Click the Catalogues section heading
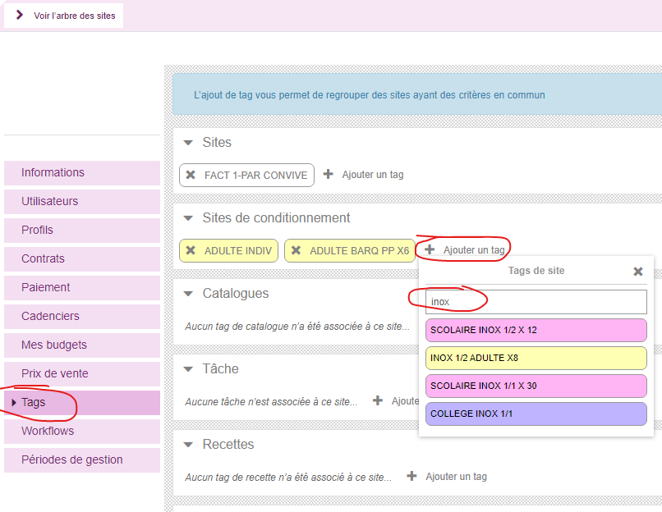The image size is (662, 512). coord(236,293)
